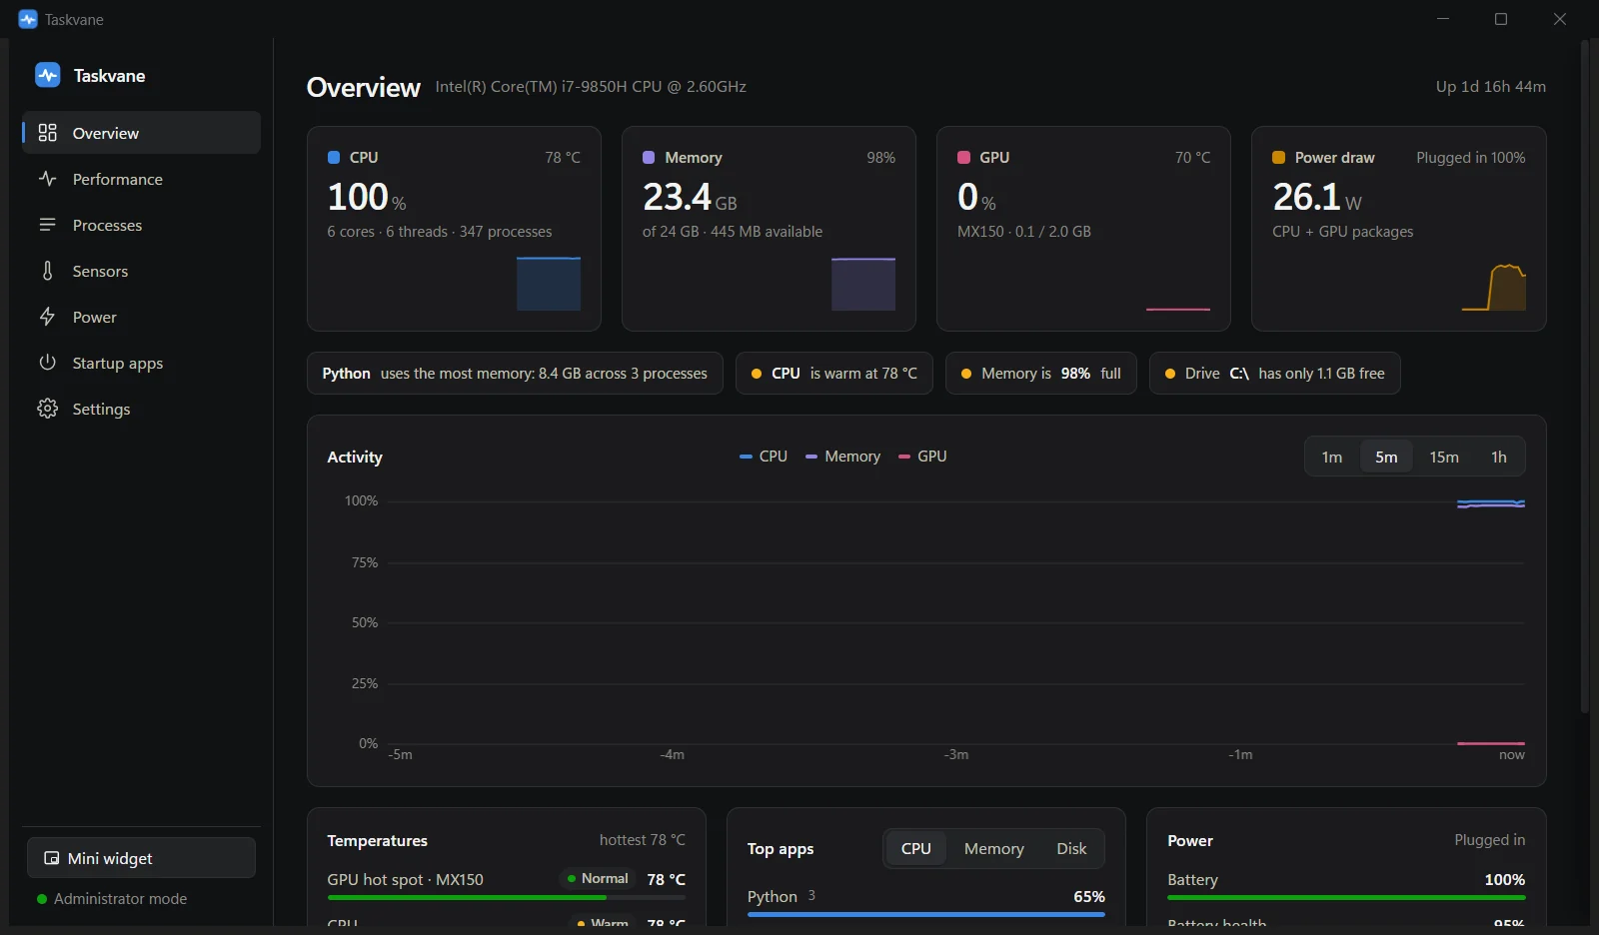Click the Mini widget pop-out icon

click(x=52, y=858)
